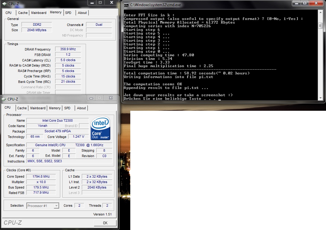The height and width of the screenshot is (230, 326).
Task: Click cmd window scrollbar up arrow
Action: pos(320,12)
